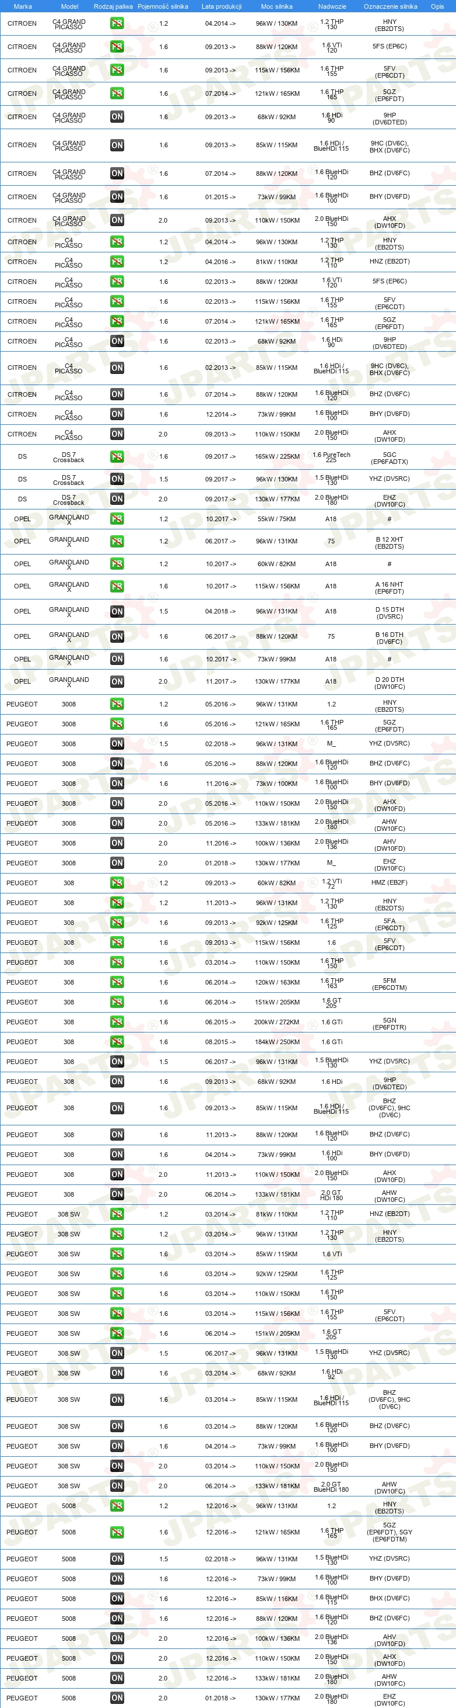Click ON icon in Peugeot 3008 AHV (DW10FD) row

click(117, 843)
